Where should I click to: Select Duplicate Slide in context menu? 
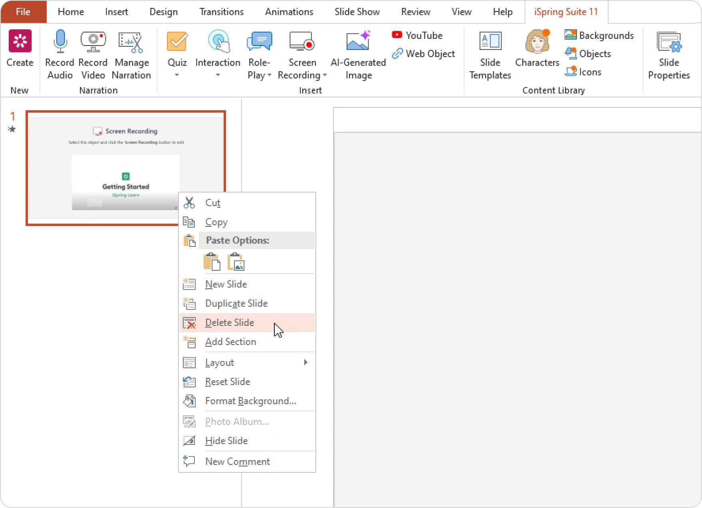pos(236,304)
